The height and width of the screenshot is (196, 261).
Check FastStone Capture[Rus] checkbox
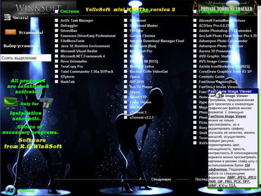(x=195, y=82)
